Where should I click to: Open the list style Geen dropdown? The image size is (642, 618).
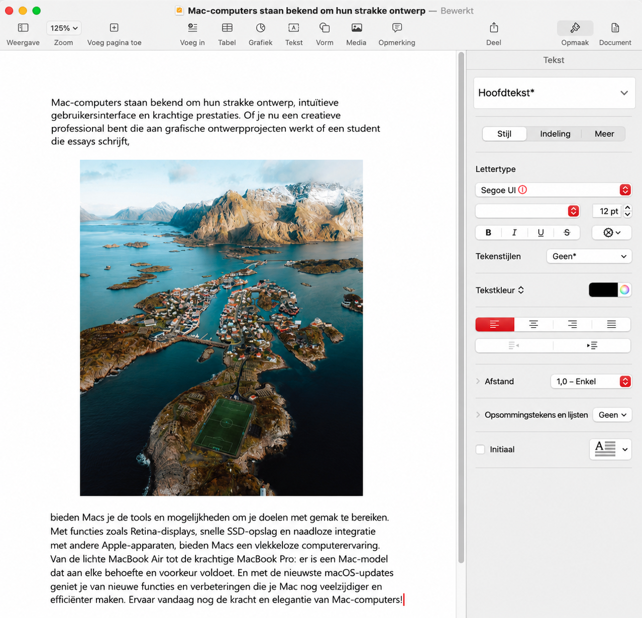(x=612, y=415)
